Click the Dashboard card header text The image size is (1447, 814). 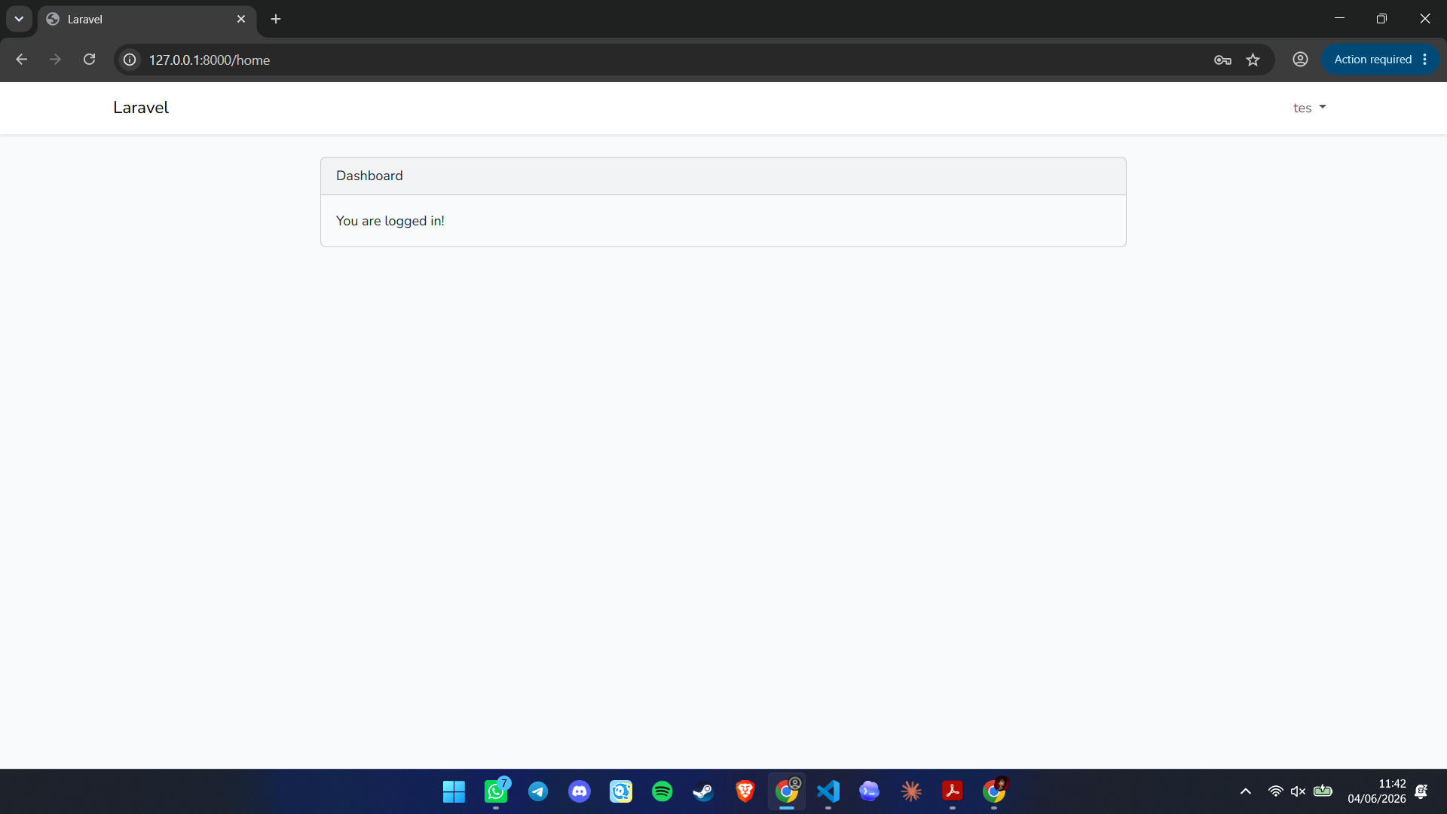pos(369,176)
